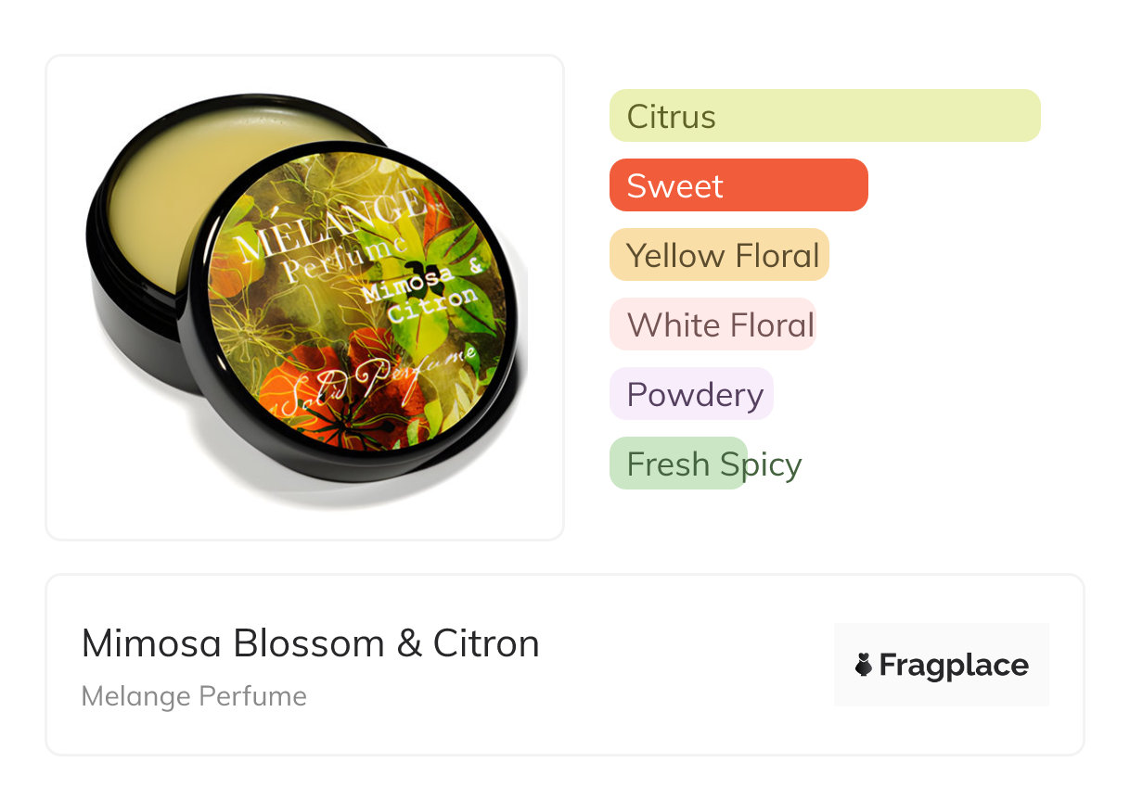Select the red Sweet accord bar

[738, 185]
